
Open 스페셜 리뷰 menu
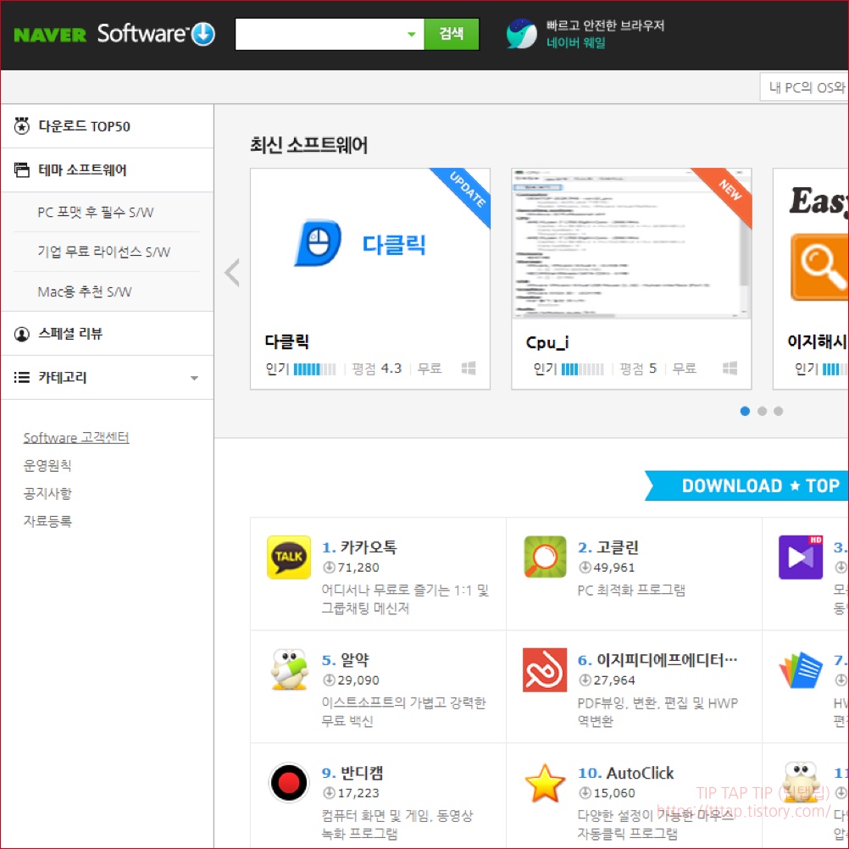click(108, 334)
